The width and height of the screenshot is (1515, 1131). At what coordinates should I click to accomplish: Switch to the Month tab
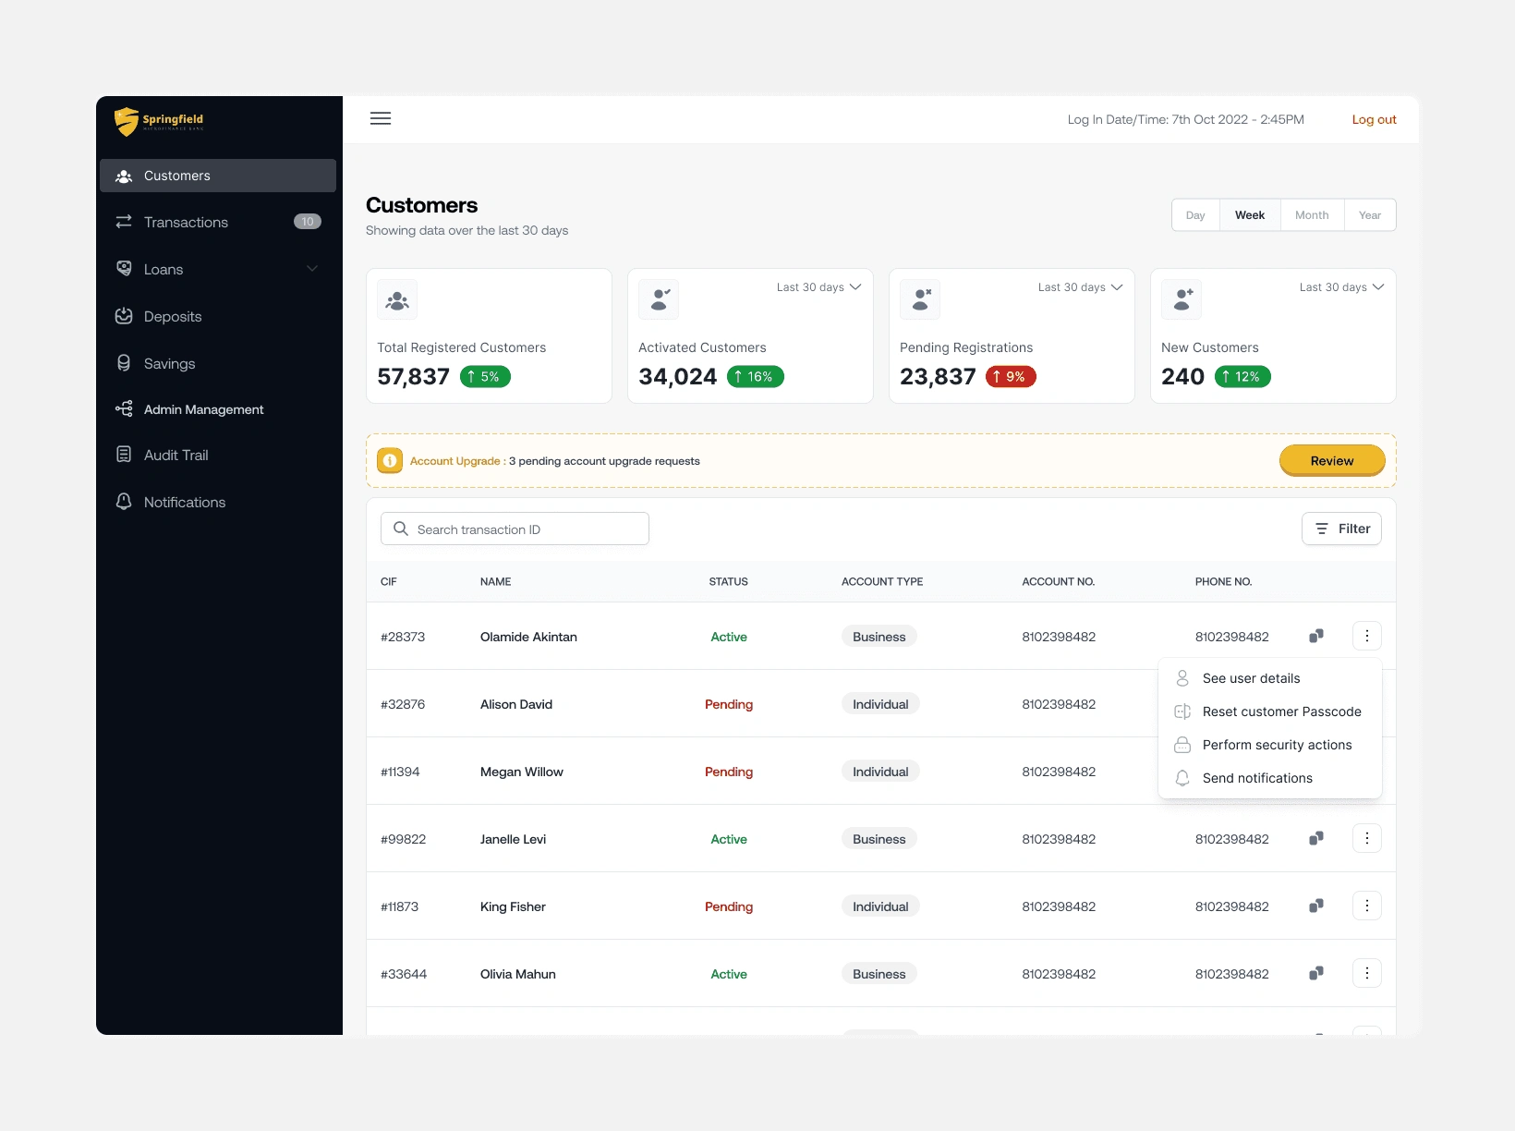1312,215
